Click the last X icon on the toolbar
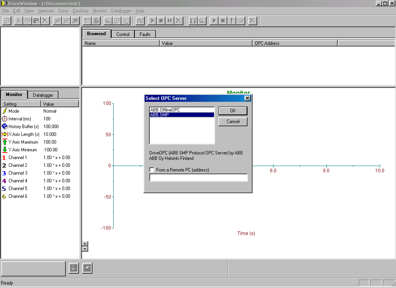This screenshot has height=288, width=396. (x=252, y=21)
